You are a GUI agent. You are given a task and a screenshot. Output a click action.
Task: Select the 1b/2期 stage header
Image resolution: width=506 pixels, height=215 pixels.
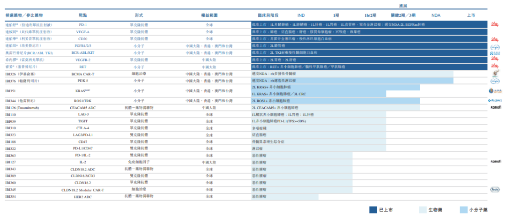coord(371,15)
